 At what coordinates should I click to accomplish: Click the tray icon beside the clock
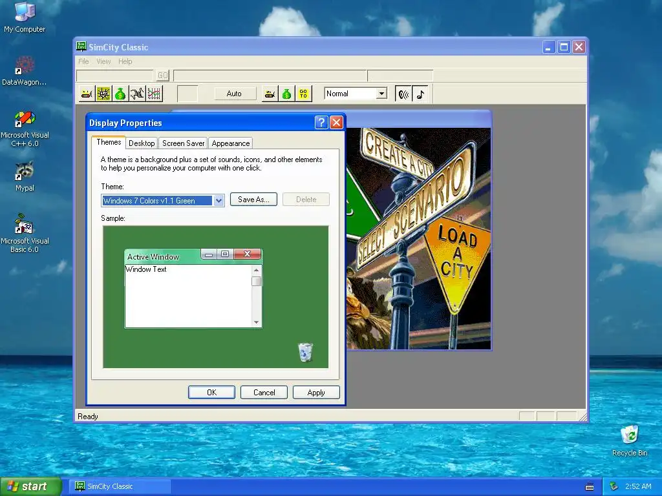(x=614, y=487)
